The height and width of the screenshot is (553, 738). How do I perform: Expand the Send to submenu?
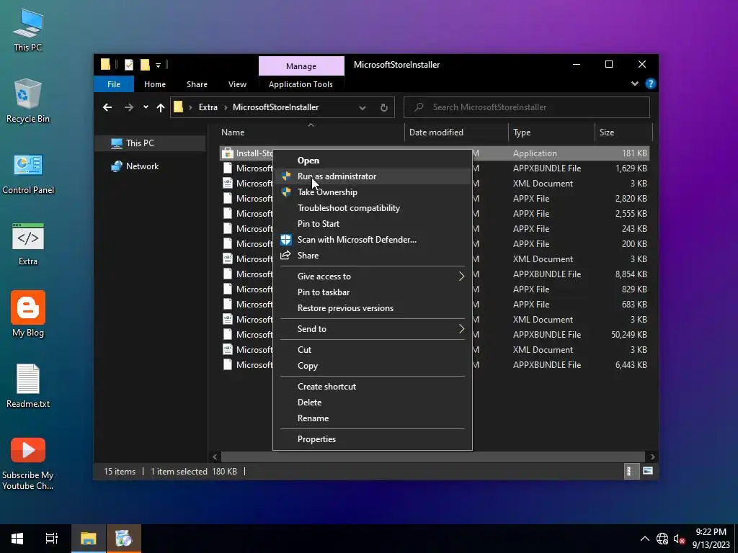point(373,329)
